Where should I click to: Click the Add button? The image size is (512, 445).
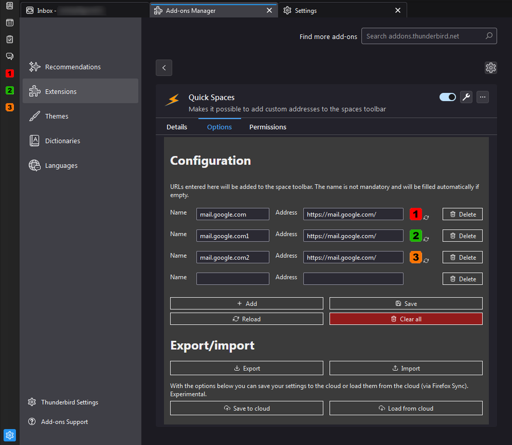tap(247, 303)
